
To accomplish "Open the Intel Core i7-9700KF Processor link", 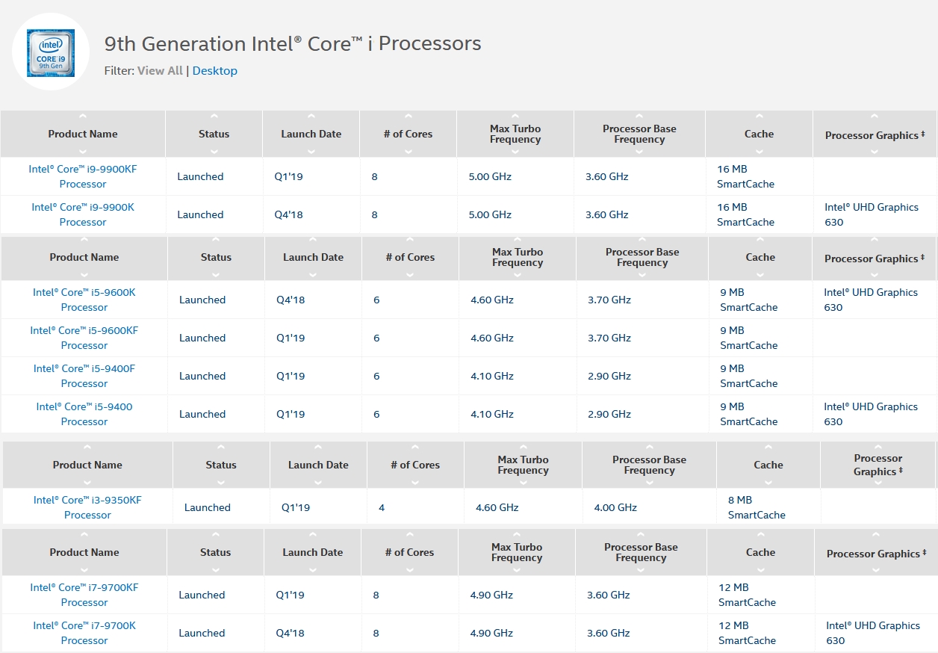I will point(84,595).
